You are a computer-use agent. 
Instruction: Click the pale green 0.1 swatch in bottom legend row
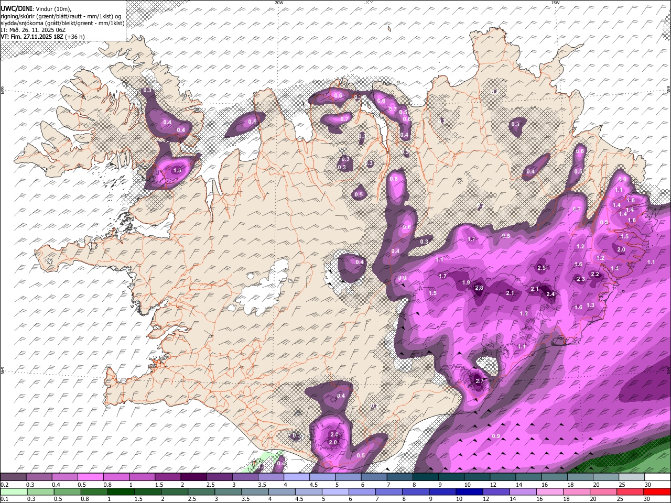pyautogui.click(x=13, y=491)
